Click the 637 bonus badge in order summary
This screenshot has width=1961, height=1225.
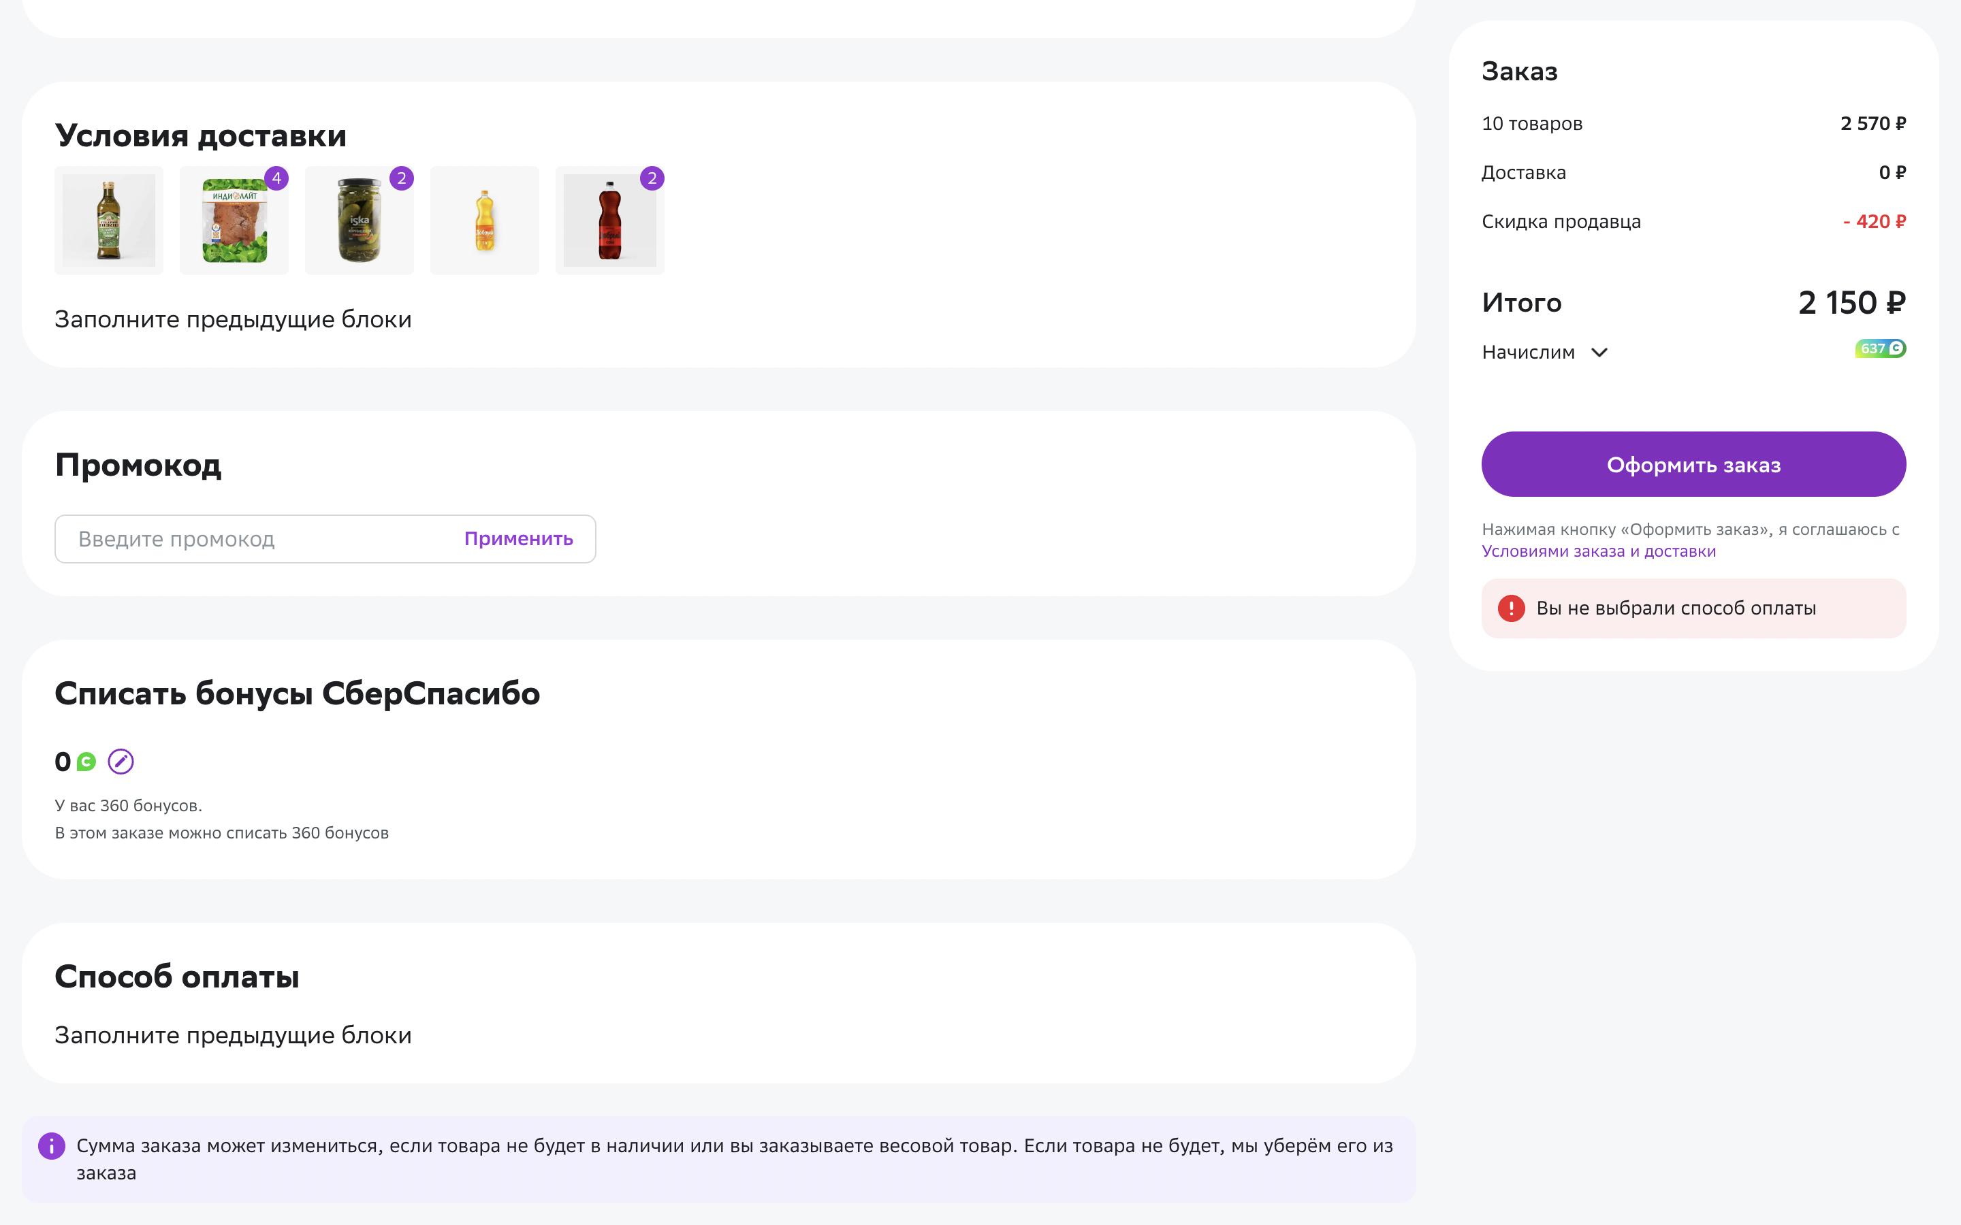point(1880,348)
